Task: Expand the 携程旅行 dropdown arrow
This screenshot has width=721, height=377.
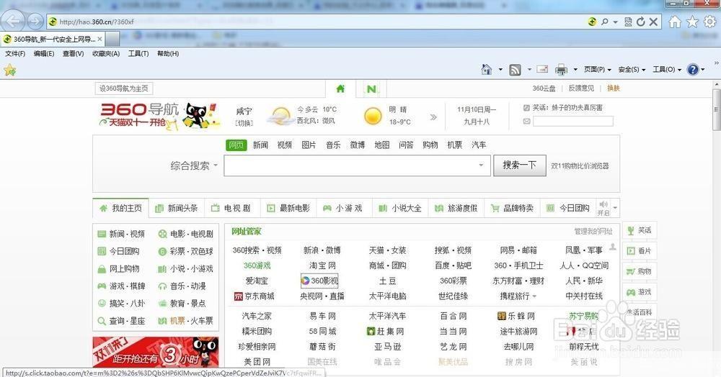Action: pyautogui.click(x=534, y=296)
